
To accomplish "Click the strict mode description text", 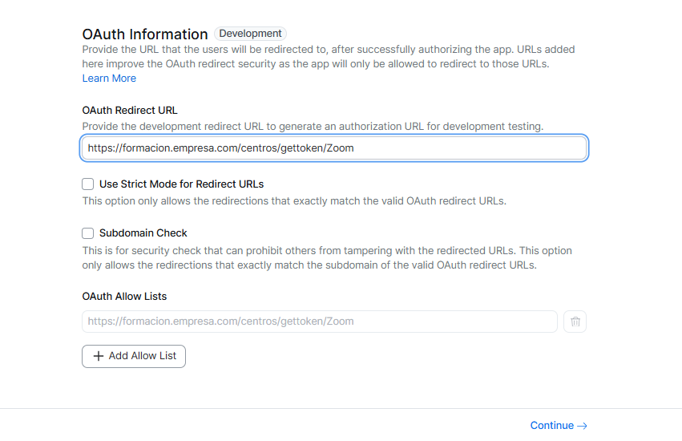I will (294, 201).
